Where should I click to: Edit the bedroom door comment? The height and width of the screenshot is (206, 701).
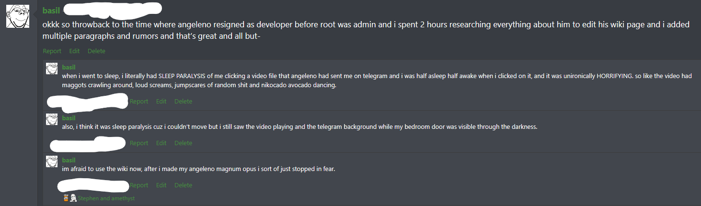(161, 143)
